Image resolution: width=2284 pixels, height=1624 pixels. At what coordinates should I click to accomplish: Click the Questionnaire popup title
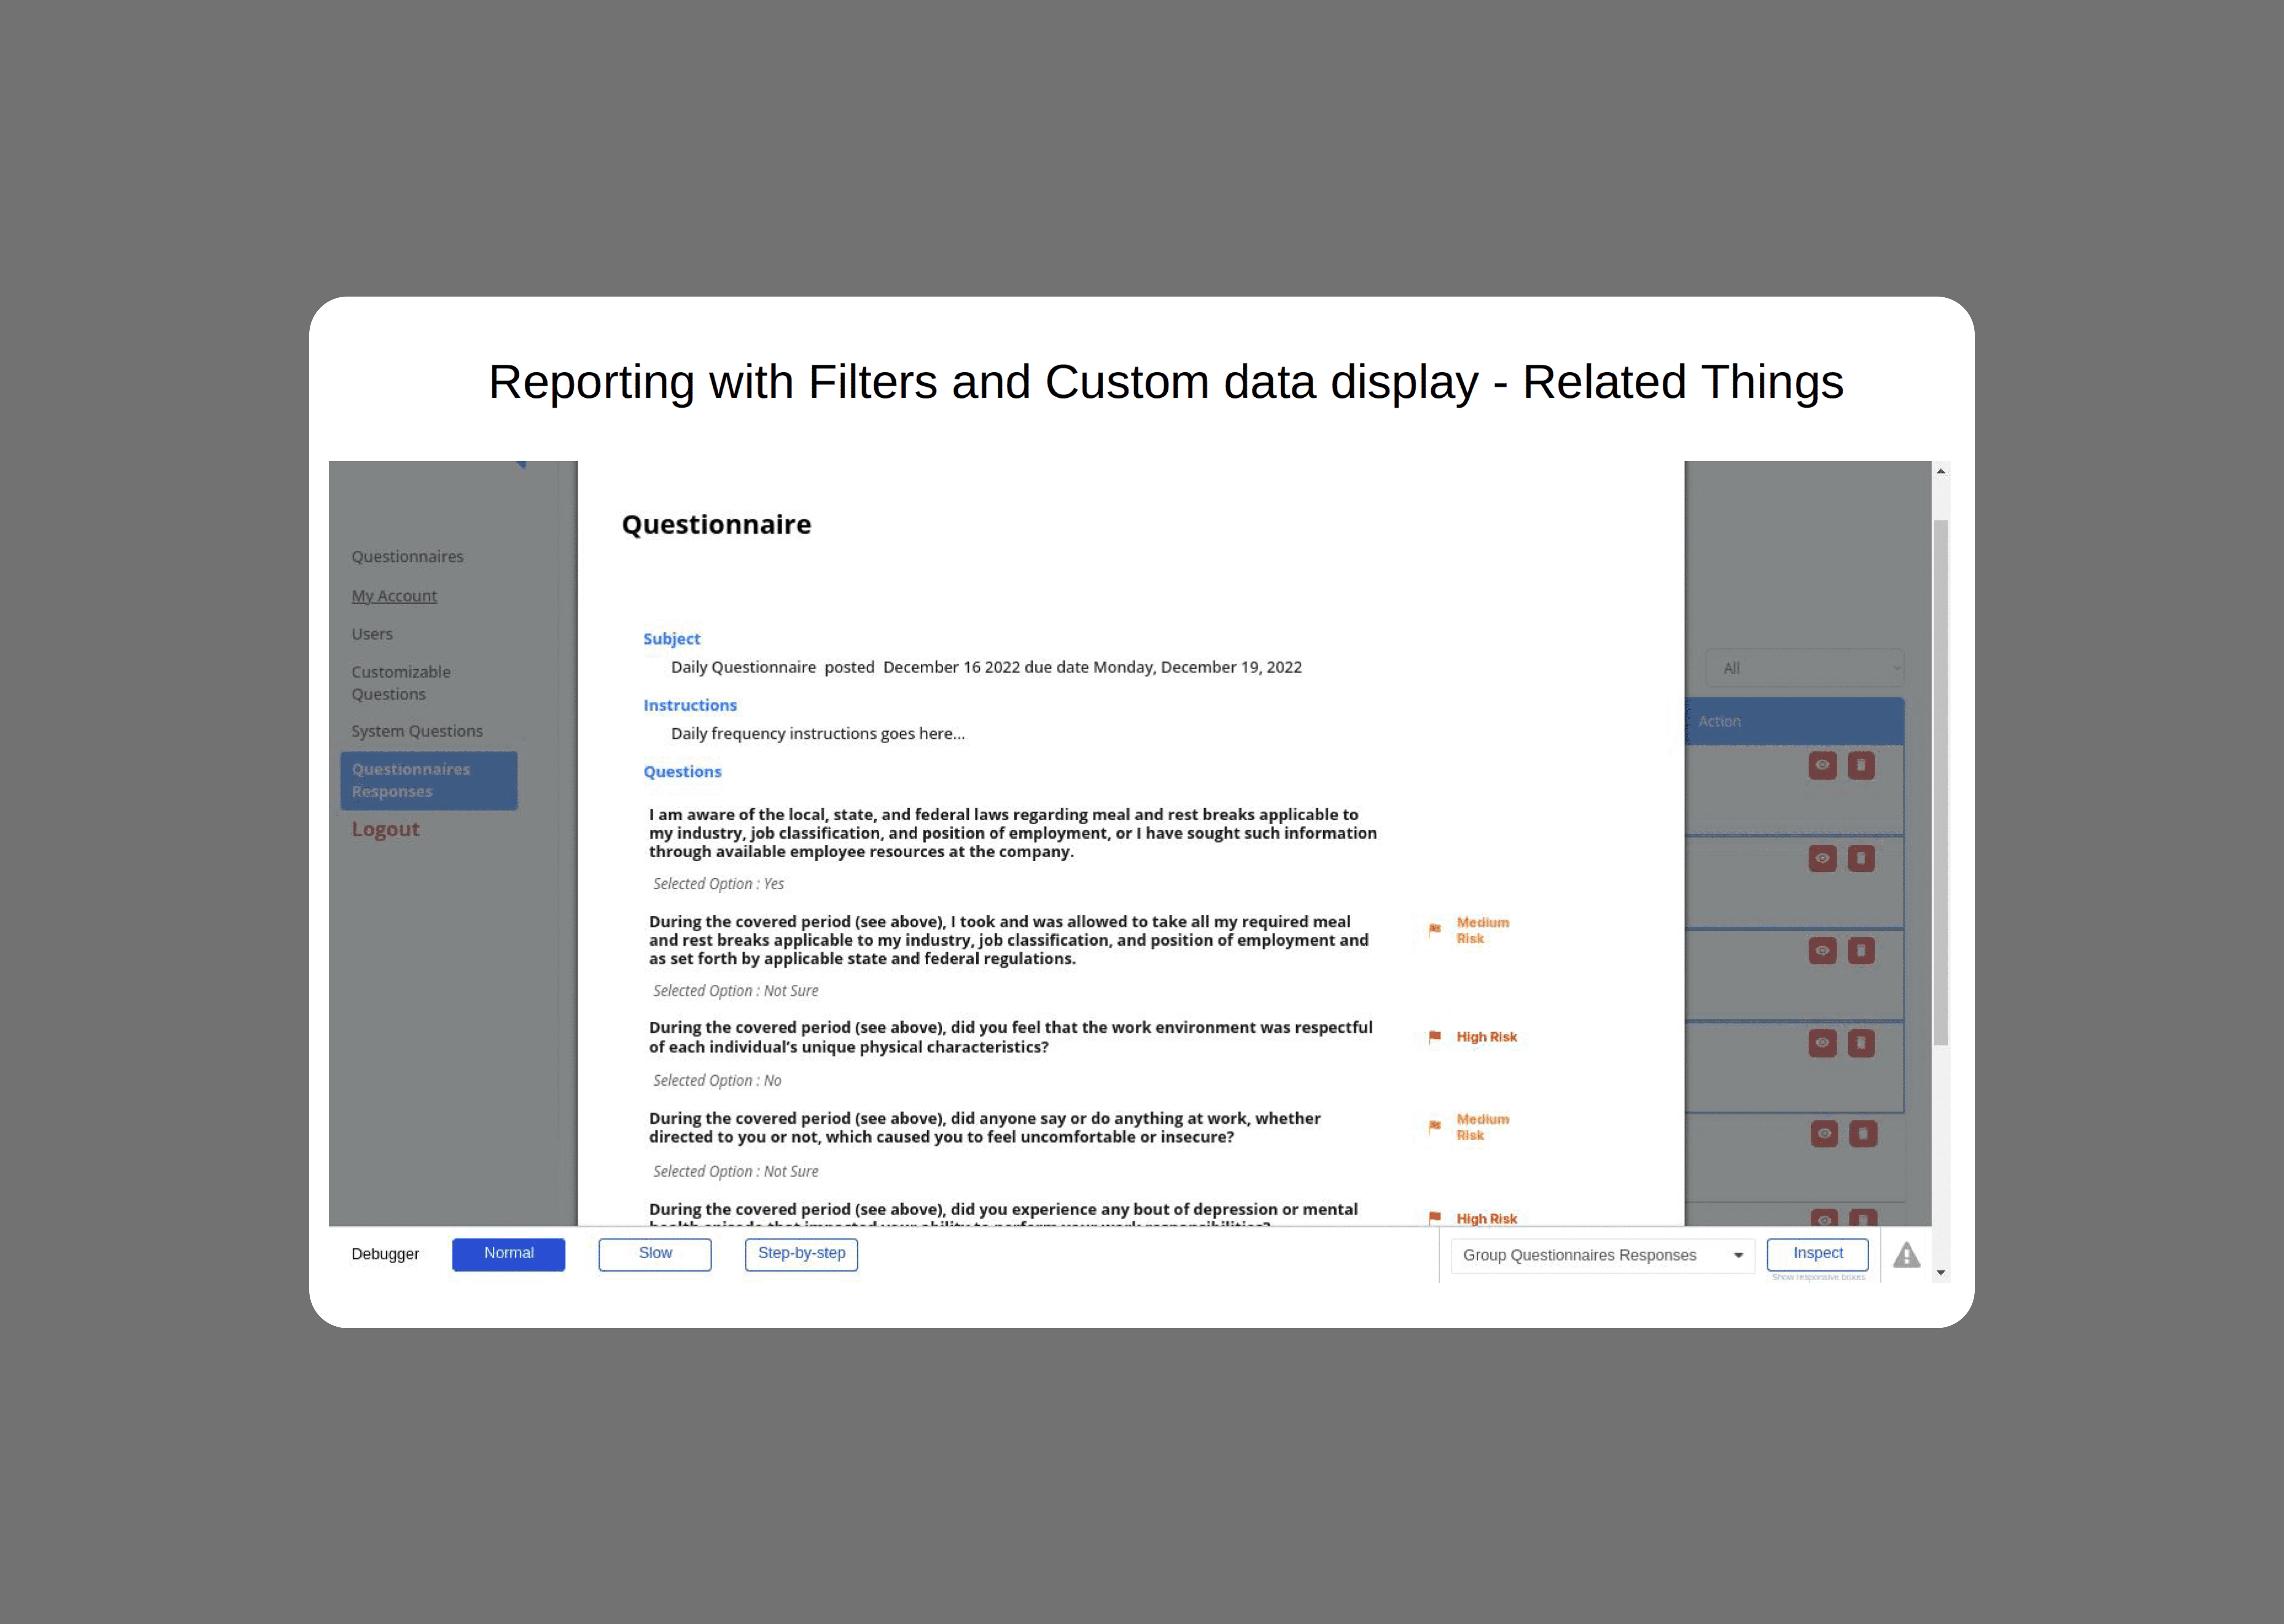click(x=716, y=524)
